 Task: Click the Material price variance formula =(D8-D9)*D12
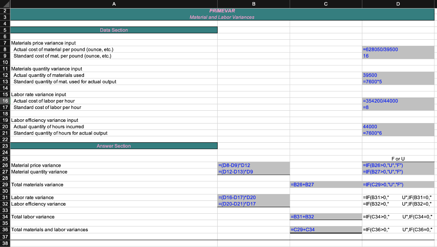tap(253, 165)
